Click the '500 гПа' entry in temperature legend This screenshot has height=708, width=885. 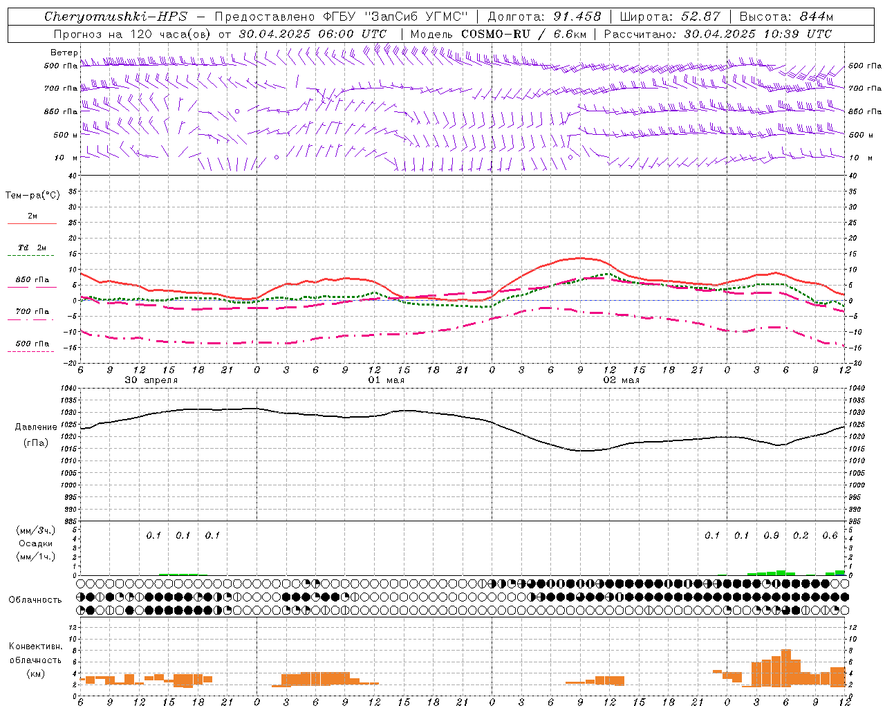(32, 344)
